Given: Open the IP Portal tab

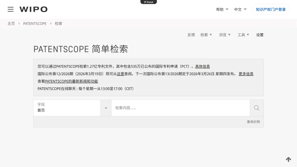Looking at the screenshot, I should click(x=148, y=2).
